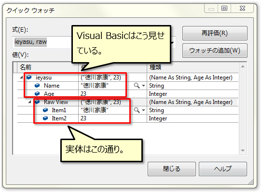
Task: Maximize the クイック ウォッチ window
Action: click(224, 8)
